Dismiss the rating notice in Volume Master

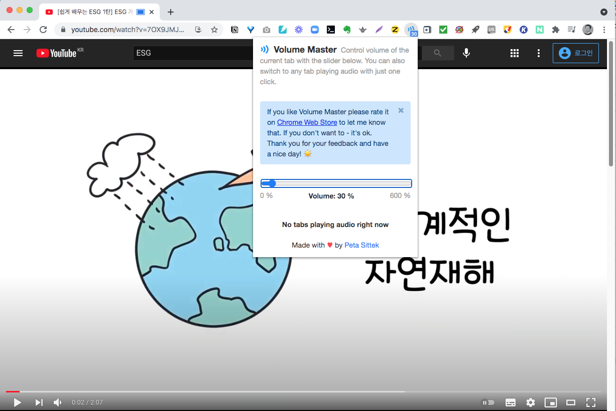click(401, 110)
